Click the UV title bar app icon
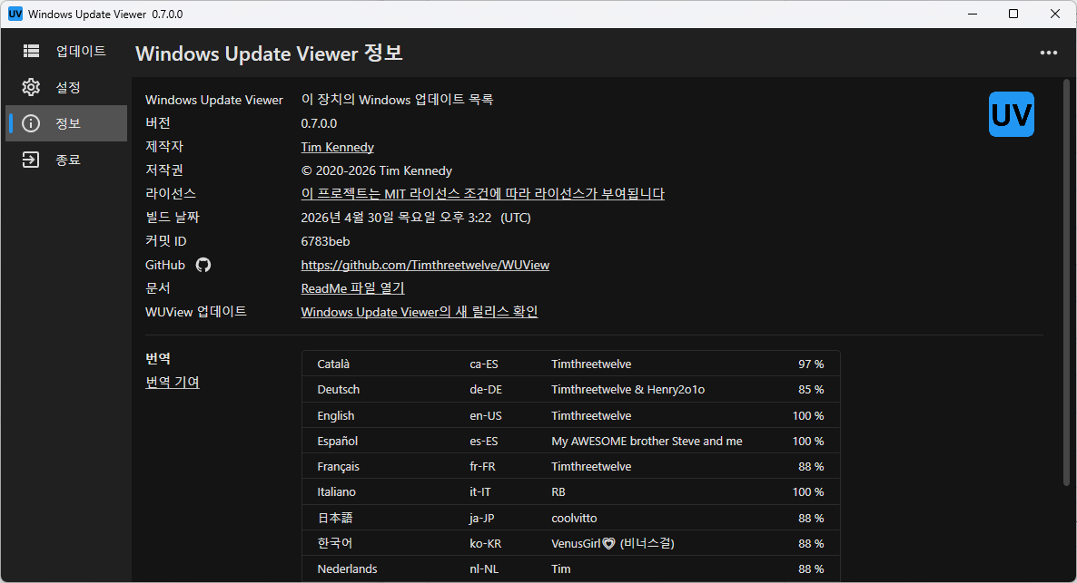Viewport: 1077px width, 583px height. 15,14
